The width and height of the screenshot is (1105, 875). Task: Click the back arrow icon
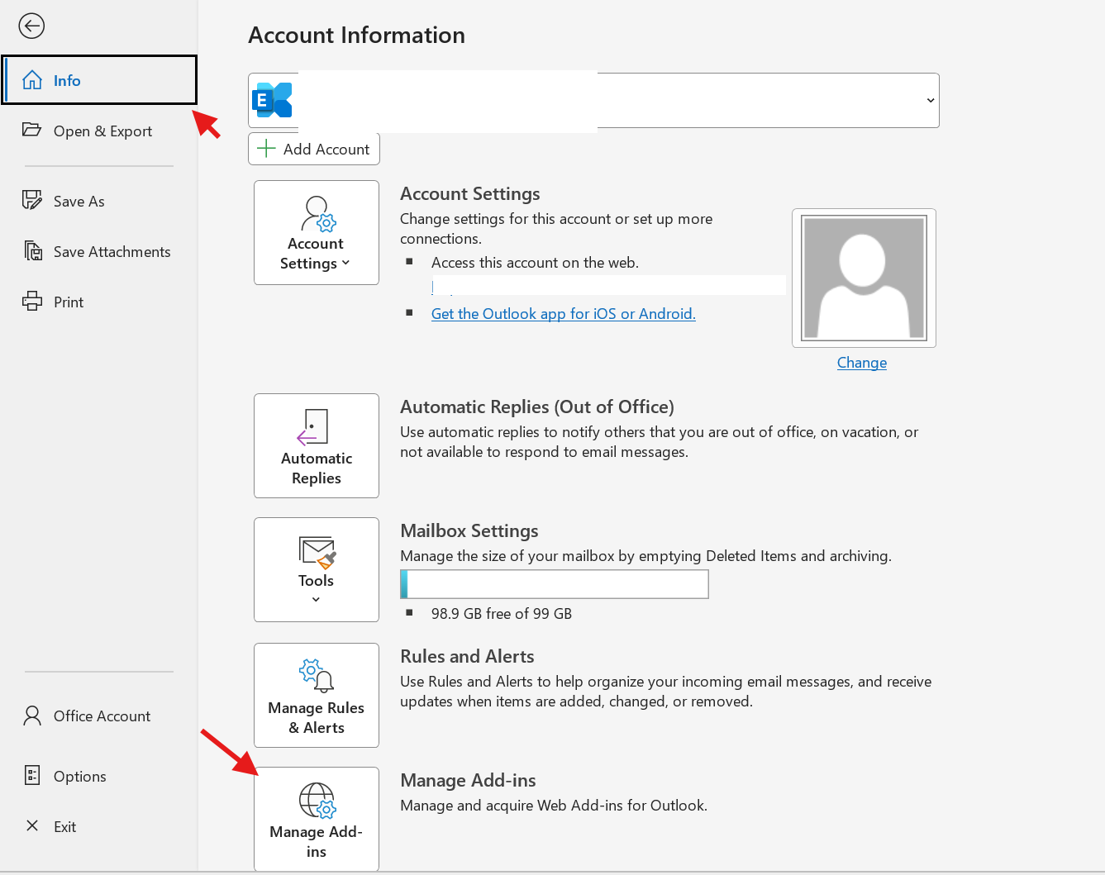coord(31,26)
